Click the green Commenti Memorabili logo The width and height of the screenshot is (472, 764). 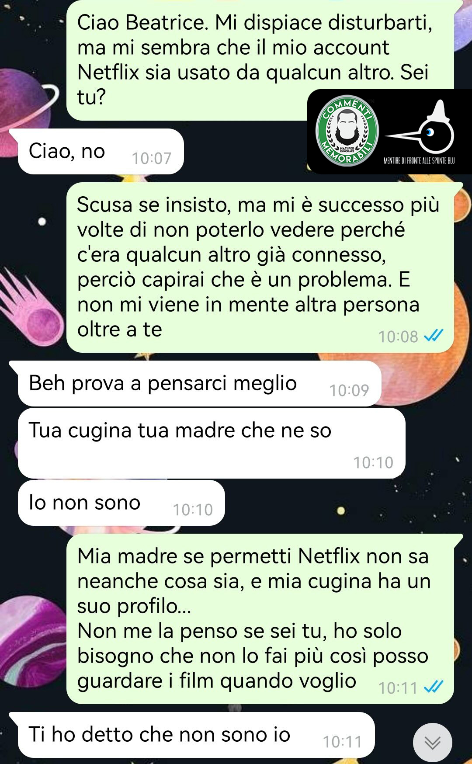coord(347,130)
